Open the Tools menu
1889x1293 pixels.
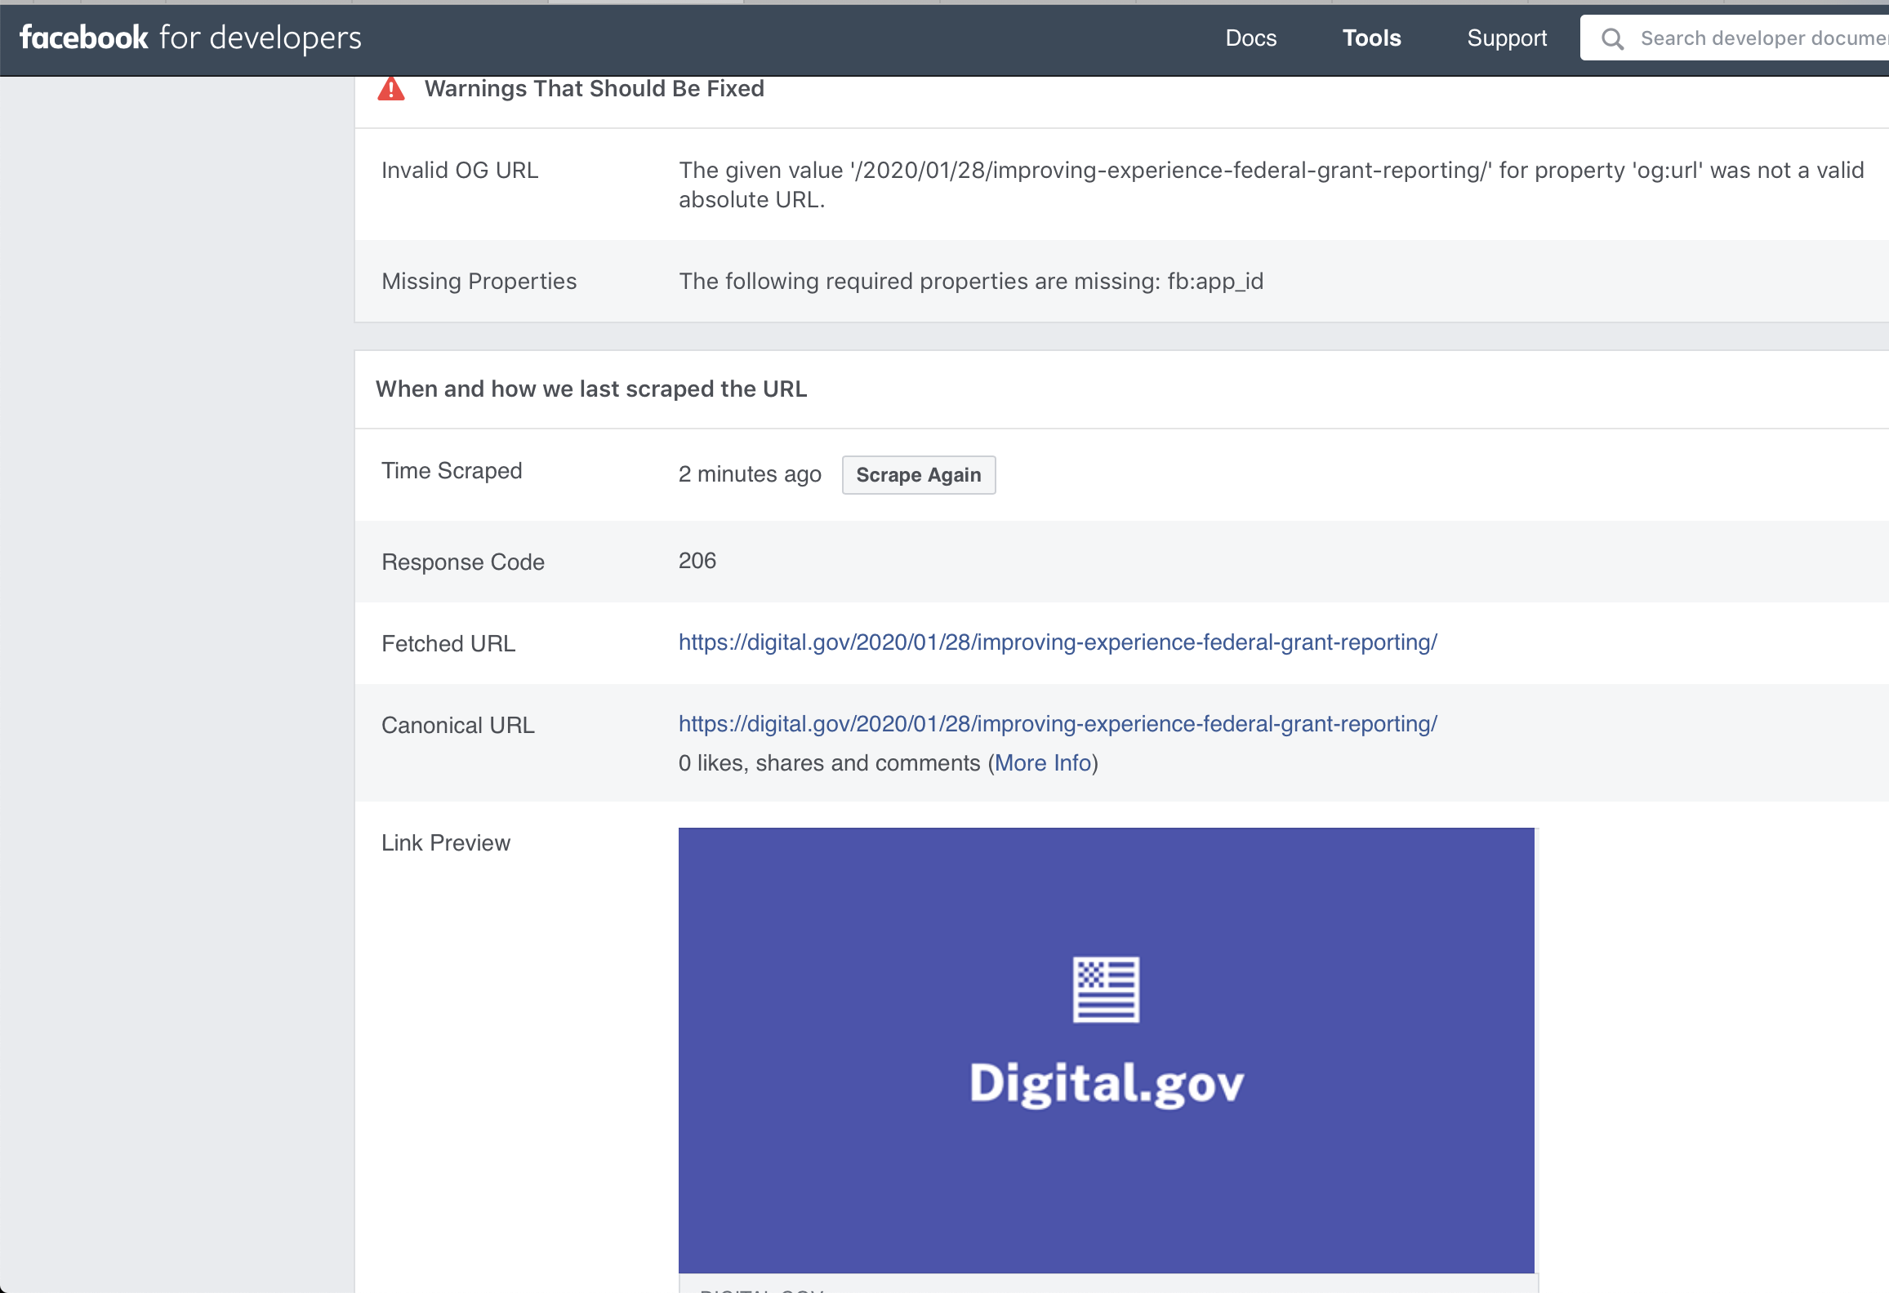point(1371,38)
